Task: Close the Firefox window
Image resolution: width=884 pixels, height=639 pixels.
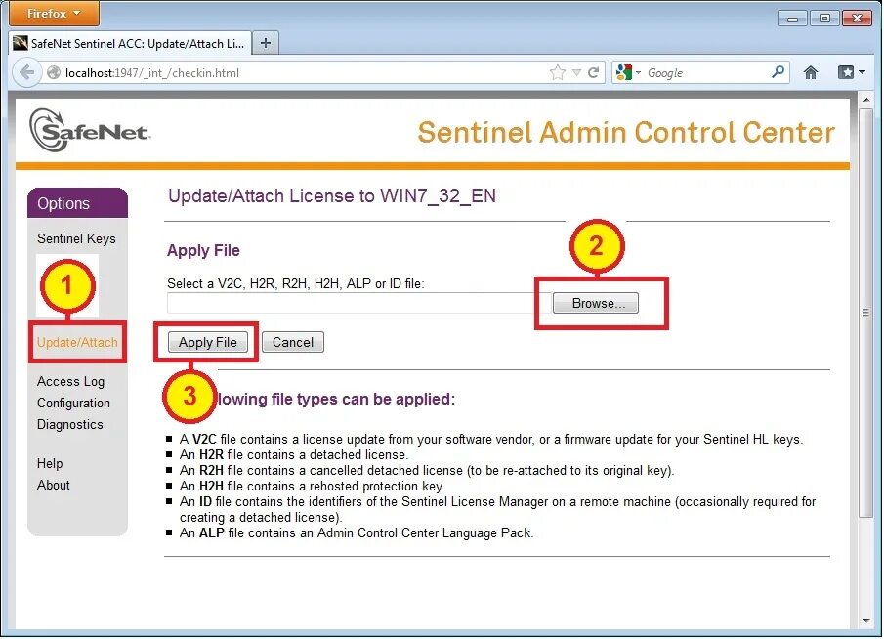Action: tap(857, 19)
